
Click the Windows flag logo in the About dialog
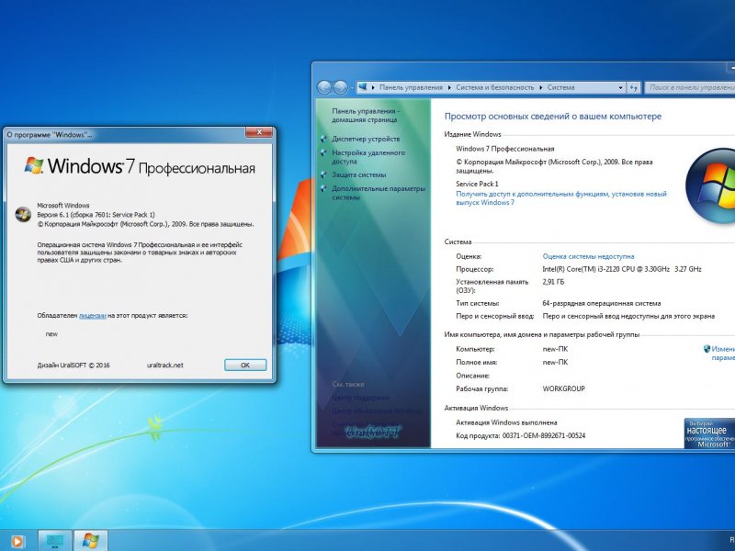[34, 165]
